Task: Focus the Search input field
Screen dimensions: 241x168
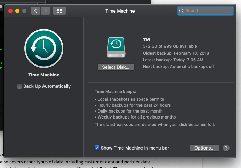Action: [206, 11]
